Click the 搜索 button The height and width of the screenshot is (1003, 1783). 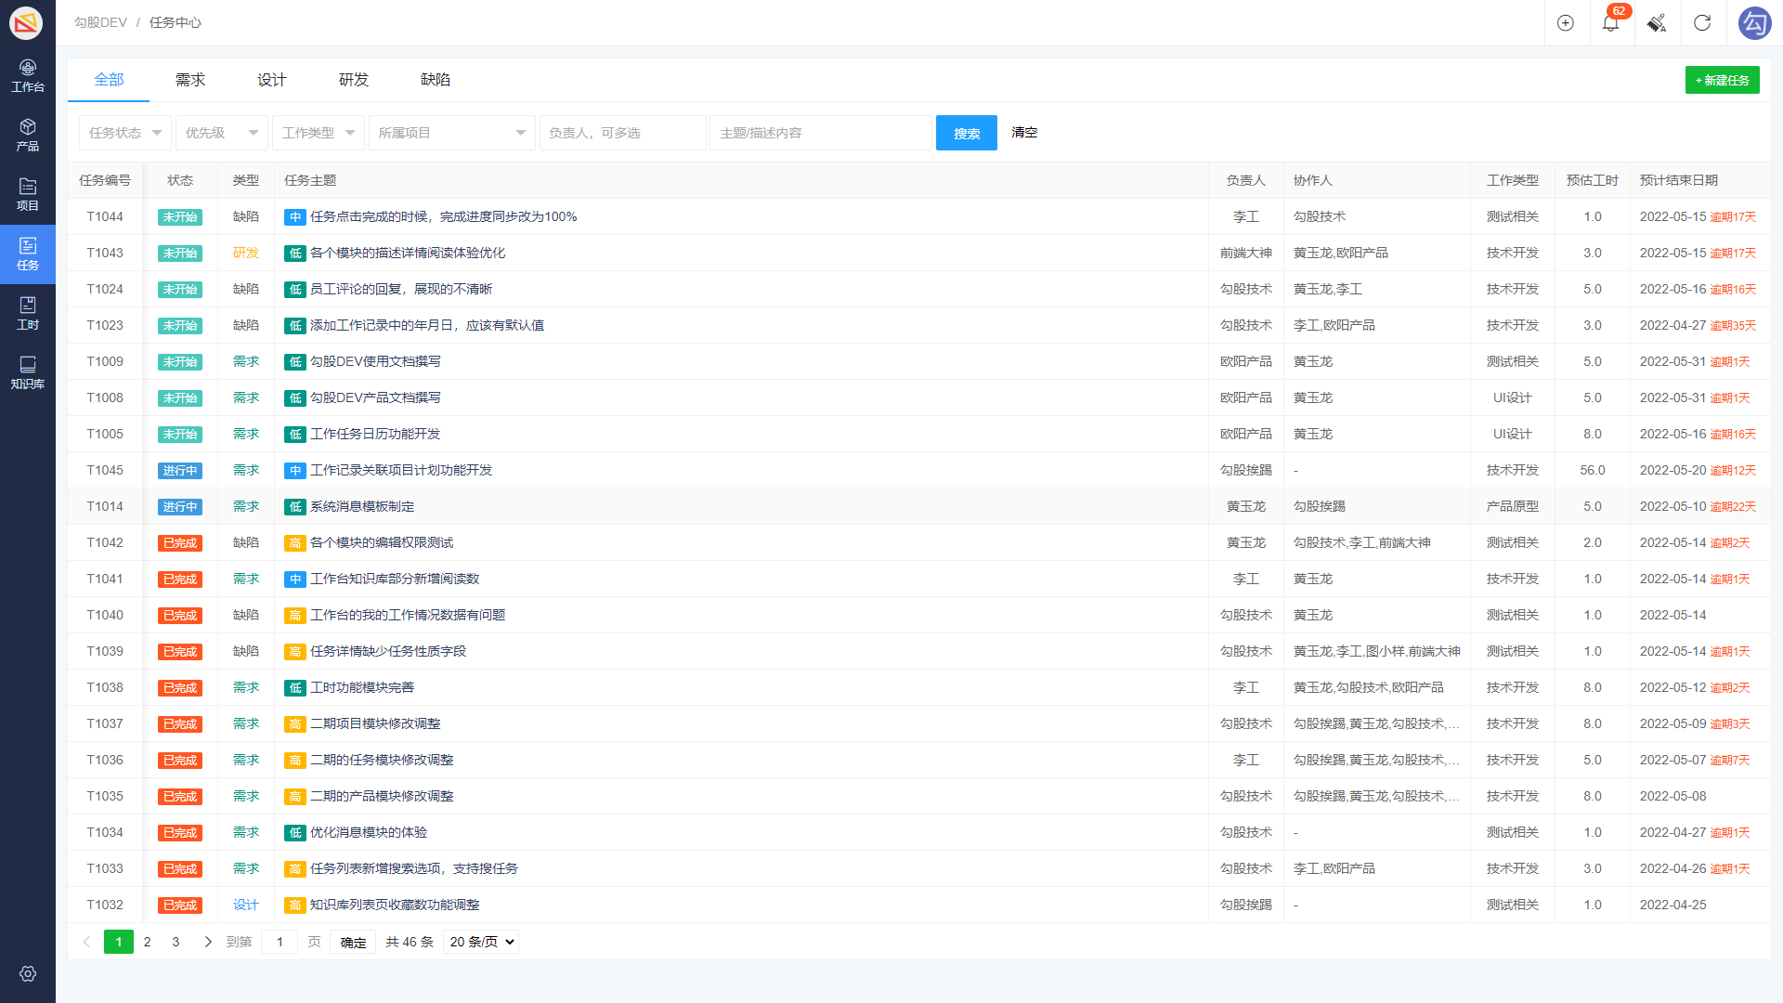click(967, 133)
